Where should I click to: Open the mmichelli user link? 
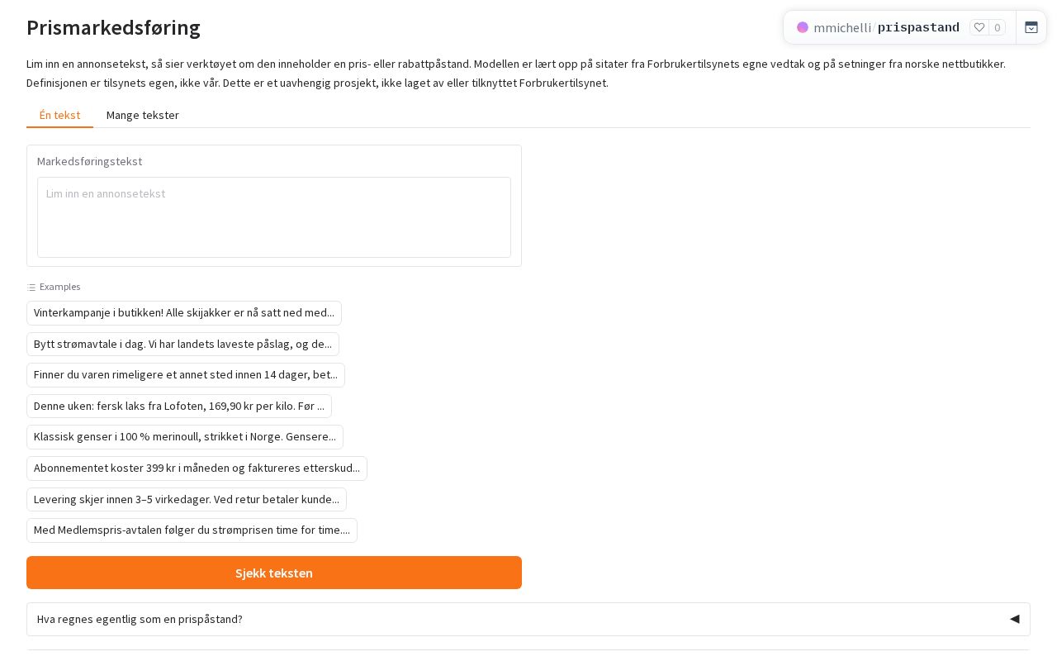[x=842, y=27]
